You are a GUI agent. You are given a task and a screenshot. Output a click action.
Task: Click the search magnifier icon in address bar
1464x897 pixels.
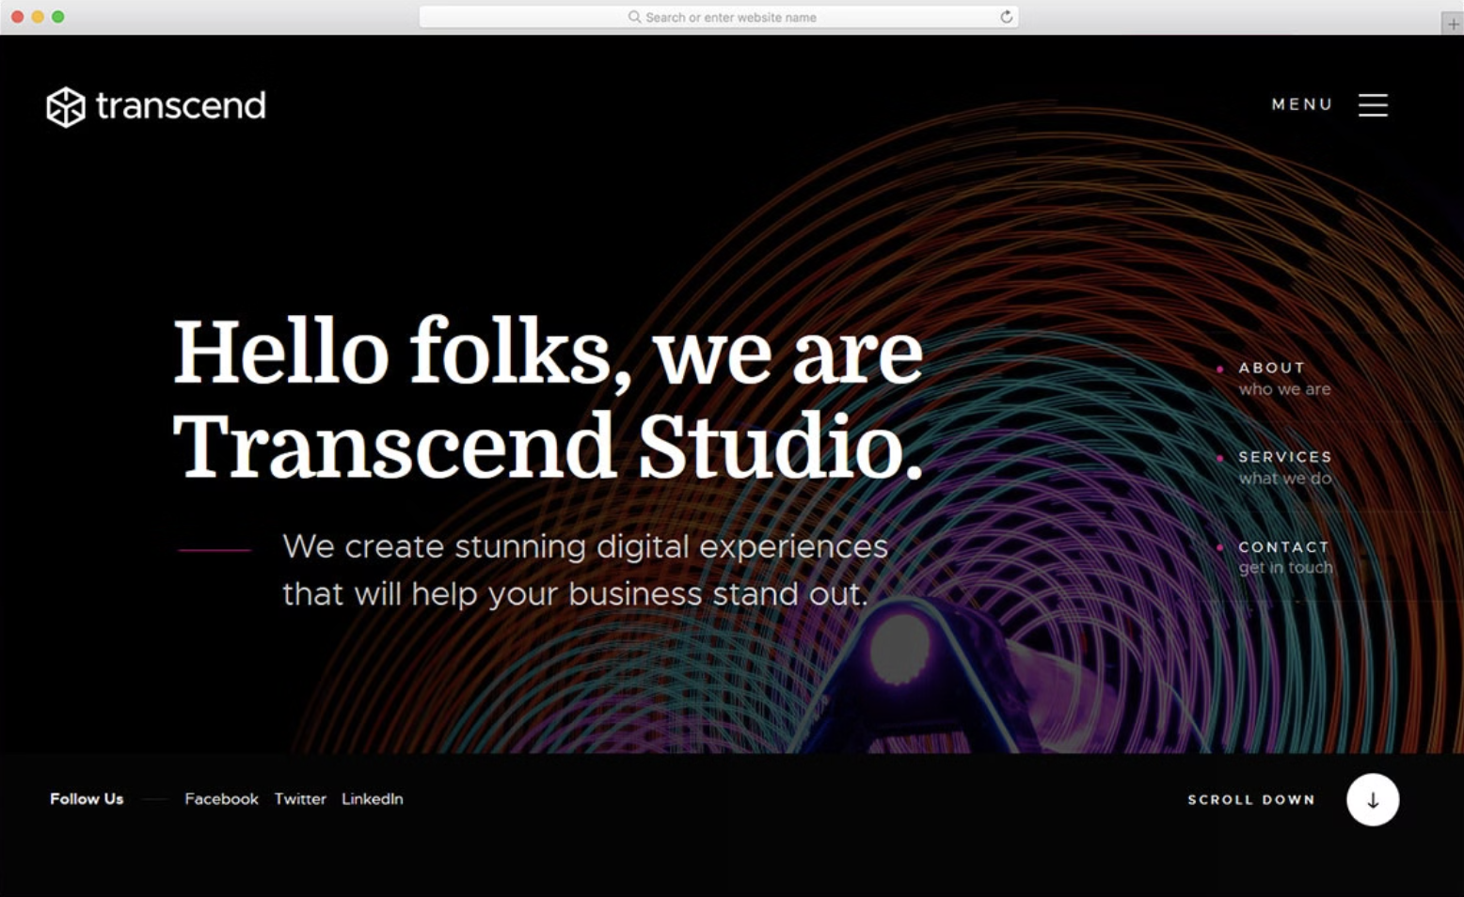click(x=634, y=17)
